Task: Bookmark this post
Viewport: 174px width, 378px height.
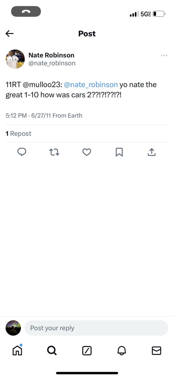Action: (x=119, y=152)
